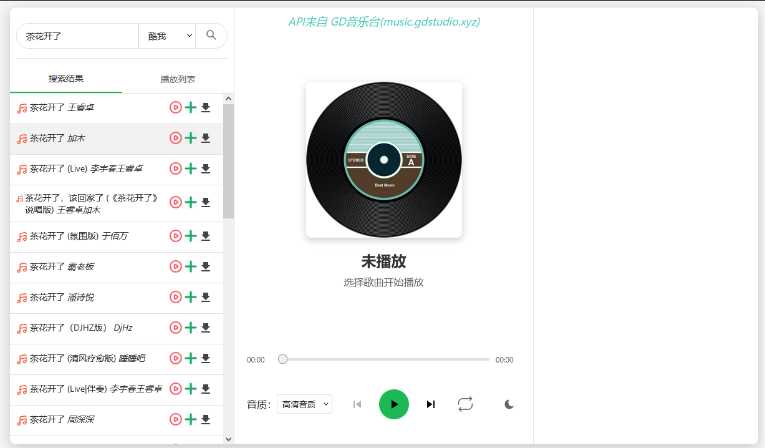Select the 搜索结果 tab

(65, 79)
